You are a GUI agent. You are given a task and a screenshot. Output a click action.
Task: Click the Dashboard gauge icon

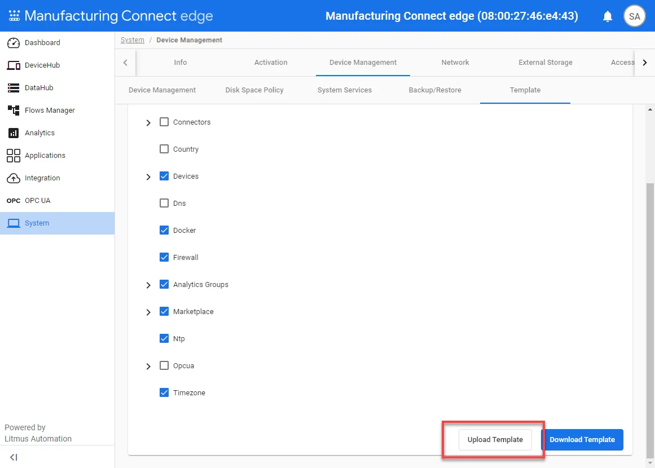14,43
